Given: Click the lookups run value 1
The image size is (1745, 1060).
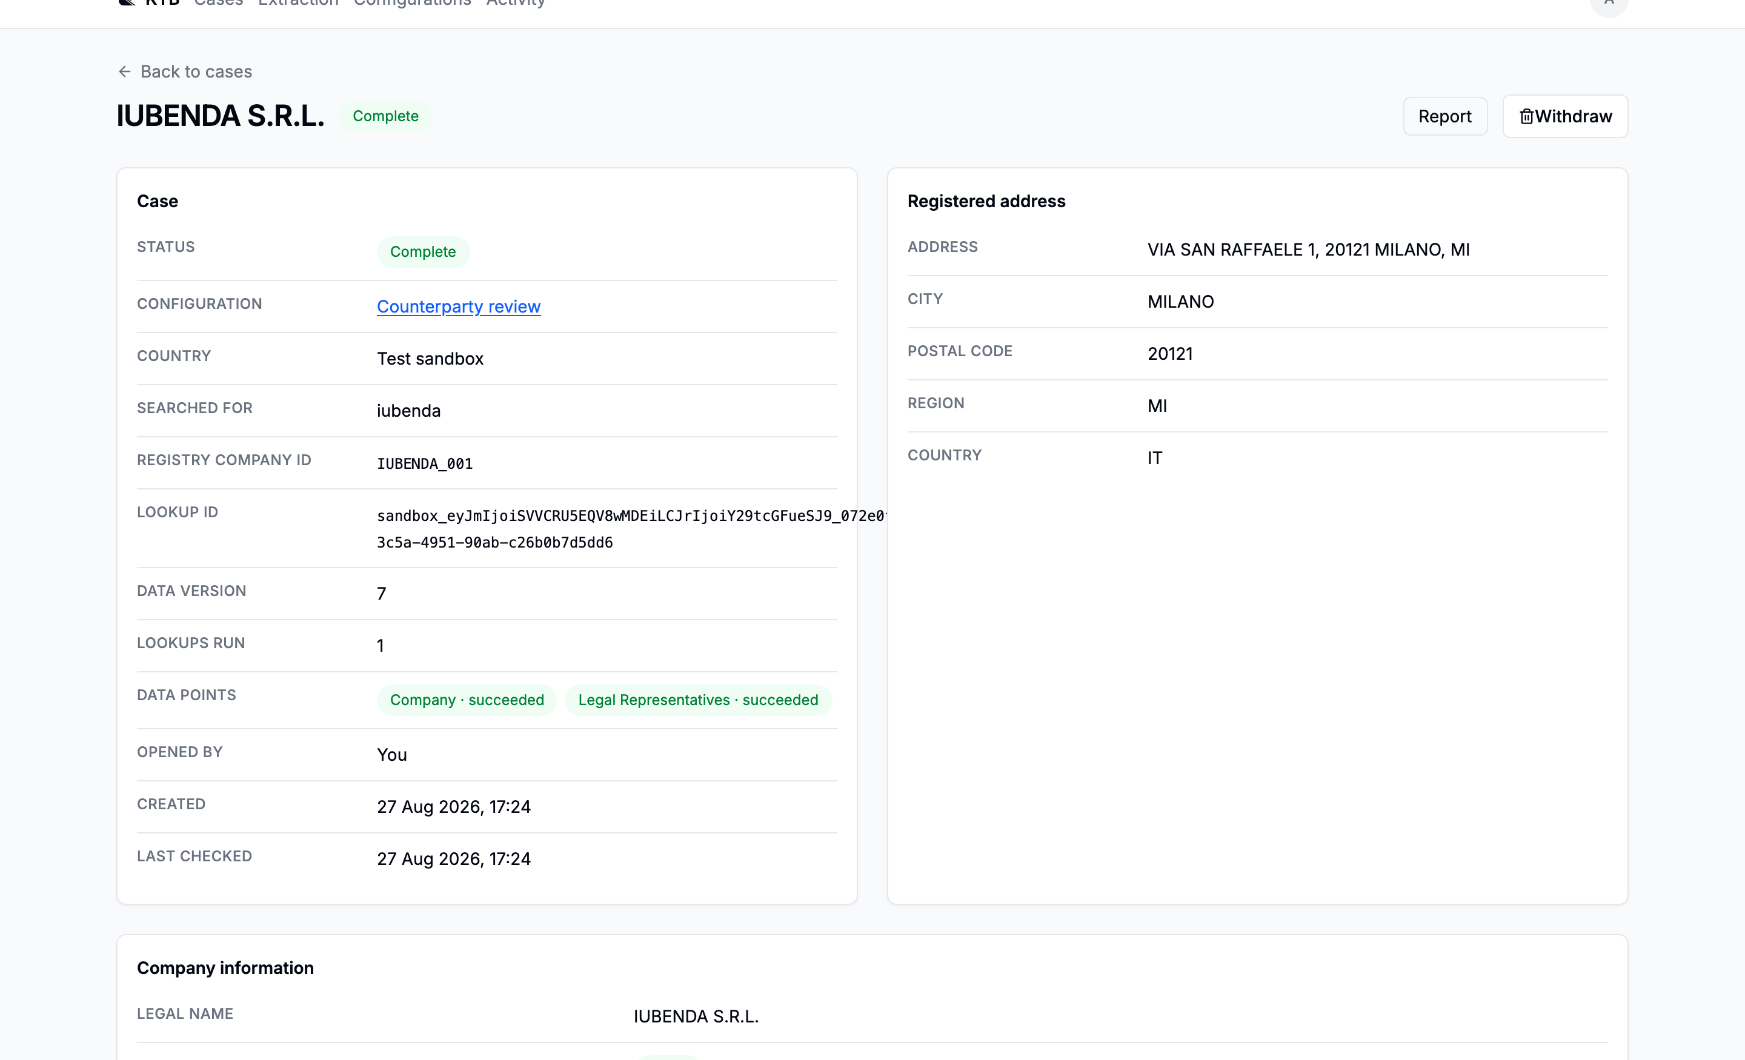Looking at the screenshot, I should tap(381, 646).
